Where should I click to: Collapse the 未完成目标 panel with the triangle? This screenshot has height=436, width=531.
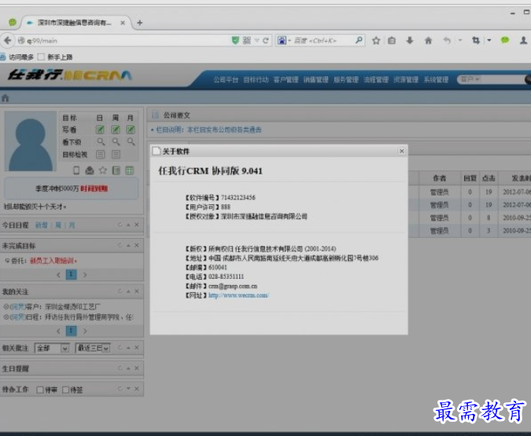click(x=128, y=245)
